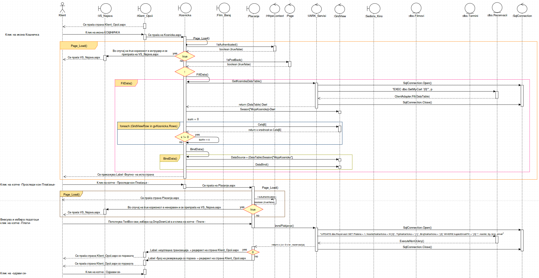Image resolution: width=539 pixels, height=278 pixels.
Task: Select the foreach GridViewRow loop frame label
Action: [149, 126]
